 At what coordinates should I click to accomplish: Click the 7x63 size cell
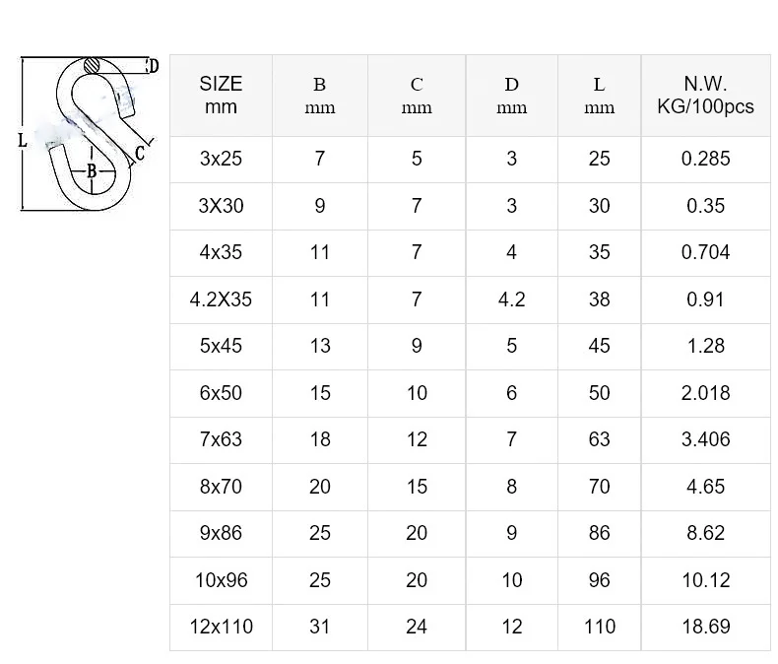[221, 439]
